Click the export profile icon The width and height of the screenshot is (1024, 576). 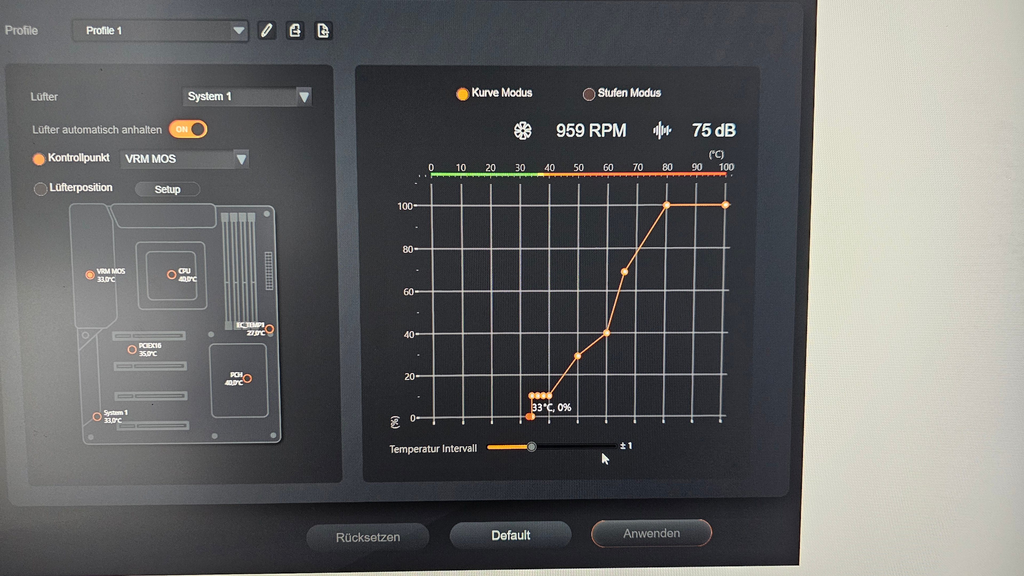(295, 30)
